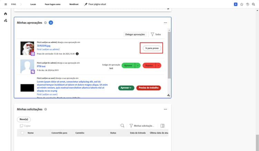Click the blue approvals count badge
259x151 pixels.
[51, 23]
